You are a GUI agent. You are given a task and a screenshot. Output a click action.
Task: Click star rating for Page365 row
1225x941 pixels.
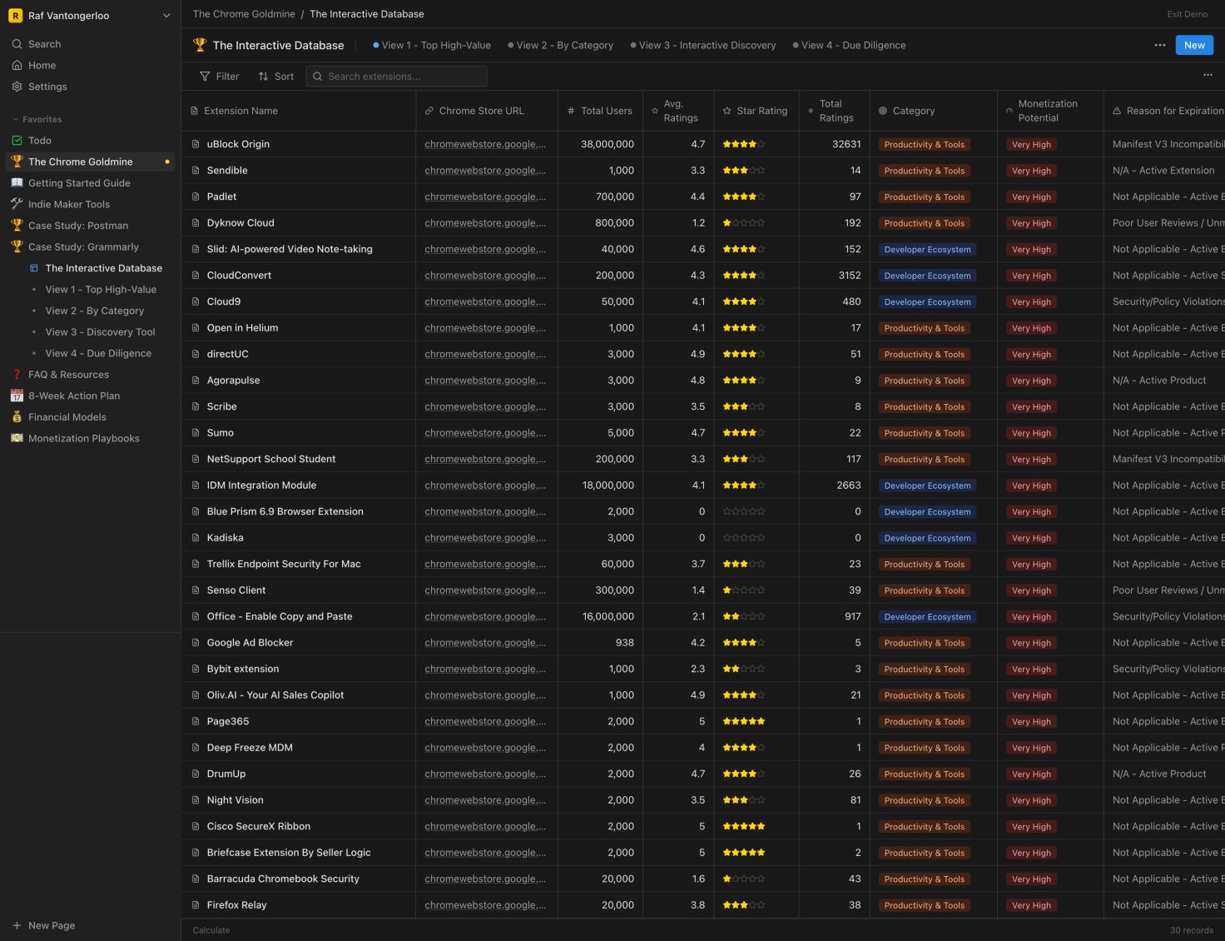(x=744, y=721)
